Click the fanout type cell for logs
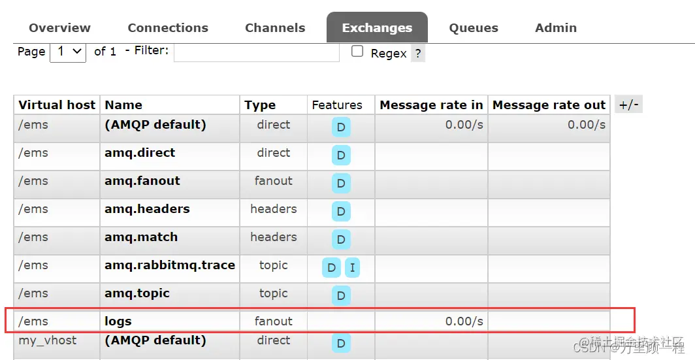 pyautogui.click(x=274, y=321)
